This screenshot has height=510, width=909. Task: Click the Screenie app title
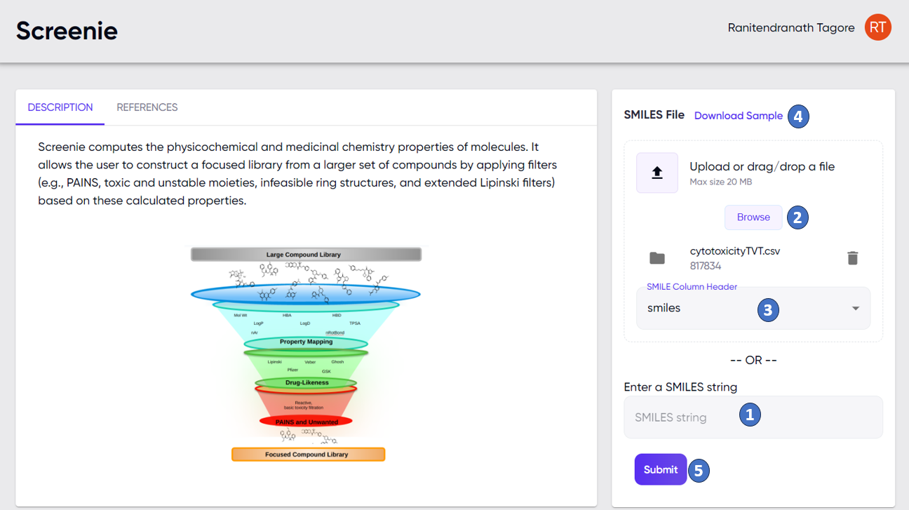coord(67,30)
